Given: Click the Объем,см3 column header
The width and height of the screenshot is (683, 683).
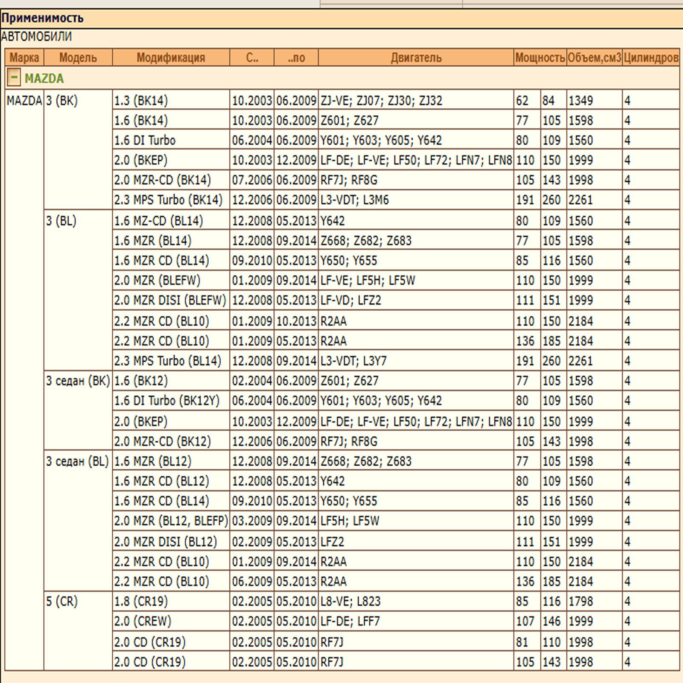Looking at the screenshot, I should pyautogui.click(x=594, y=58).
